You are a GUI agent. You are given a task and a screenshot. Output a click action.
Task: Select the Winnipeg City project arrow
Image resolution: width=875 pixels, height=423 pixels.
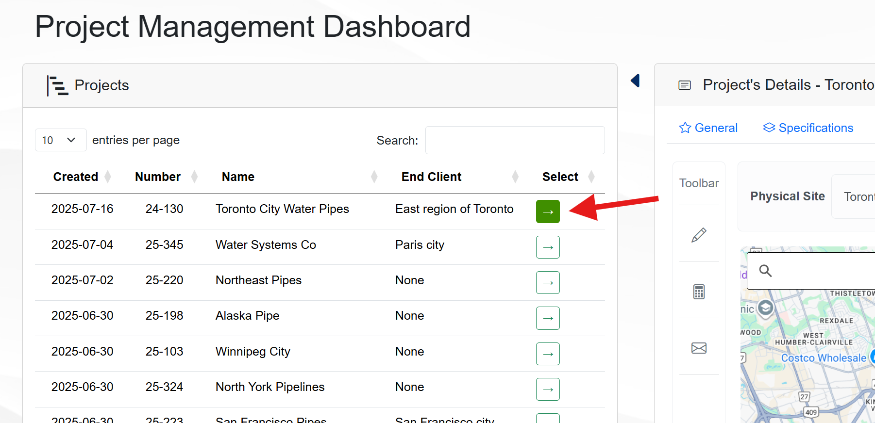coord(548,354)
